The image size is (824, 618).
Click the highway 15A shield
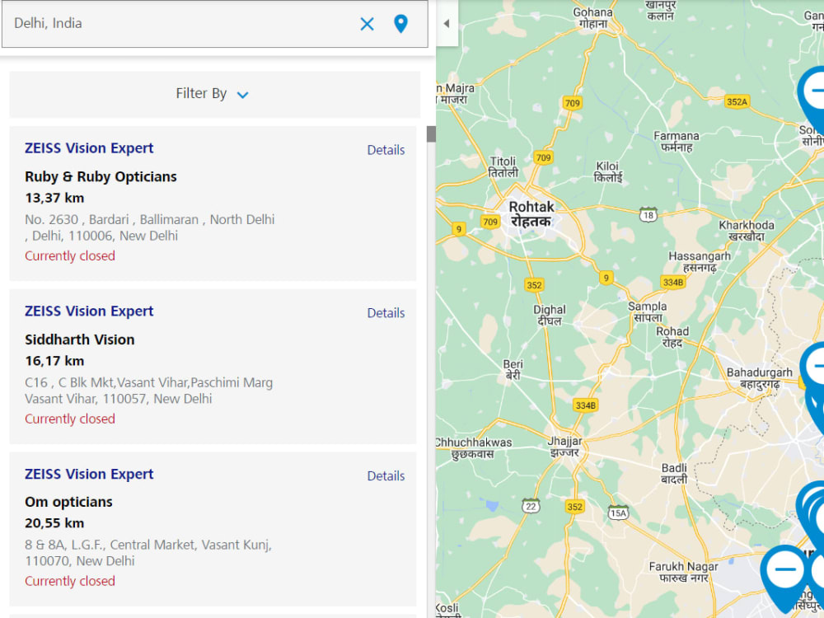pos(618,513)
